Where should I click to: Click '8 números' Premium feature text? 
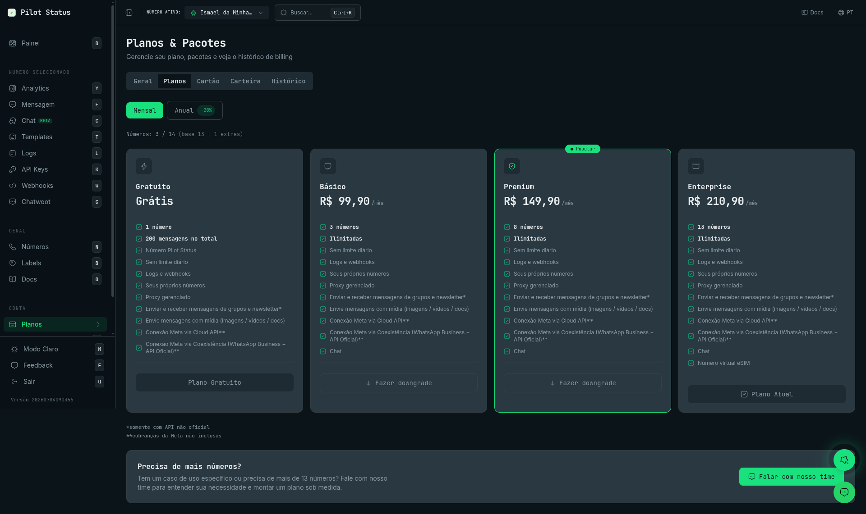(x=528, y=227)
